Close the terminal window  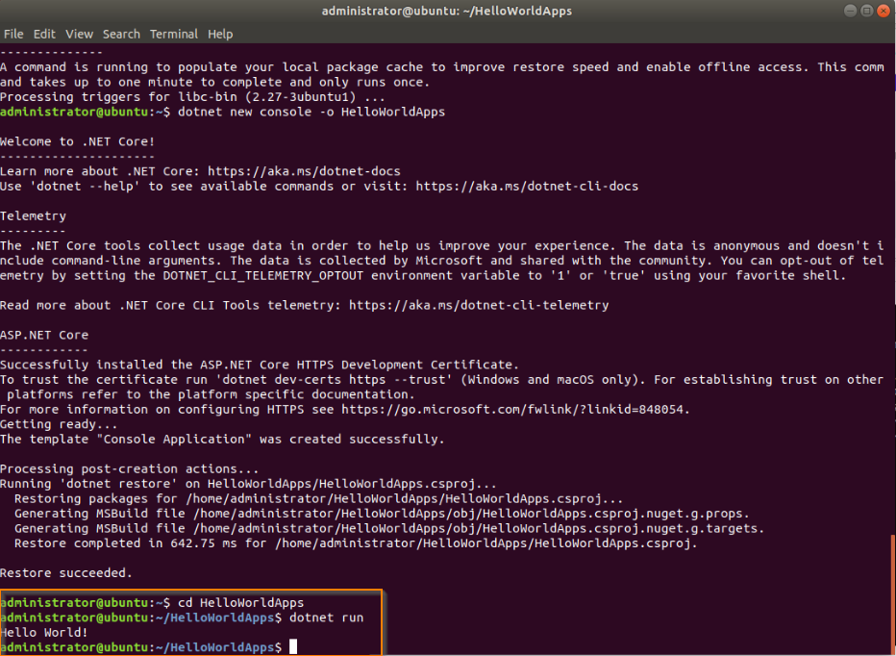884,11
